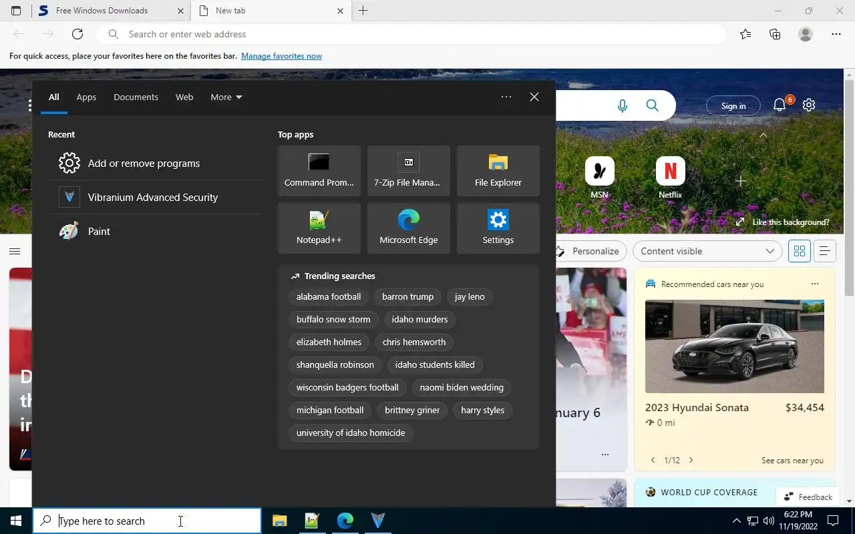Open Notepad++ in the taskbar
The width and height of the screenshot is (855, 534).
point(312,521)
